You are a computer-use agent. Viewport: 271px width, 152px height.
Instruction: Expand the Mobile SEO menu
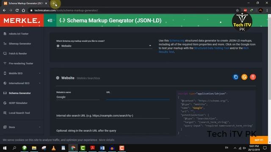(x=22, y=73)
